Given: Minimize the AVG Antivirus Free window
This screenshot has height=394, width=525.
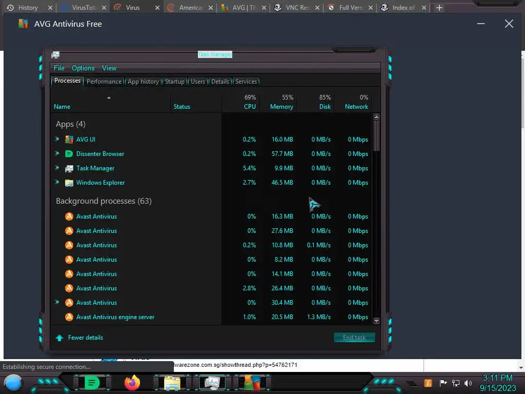Looking at the screenshot, I should coord(481,24).
